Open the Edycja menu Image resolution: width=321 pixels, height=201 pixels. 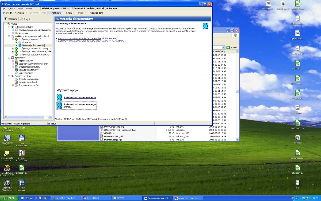pos(12,9)
